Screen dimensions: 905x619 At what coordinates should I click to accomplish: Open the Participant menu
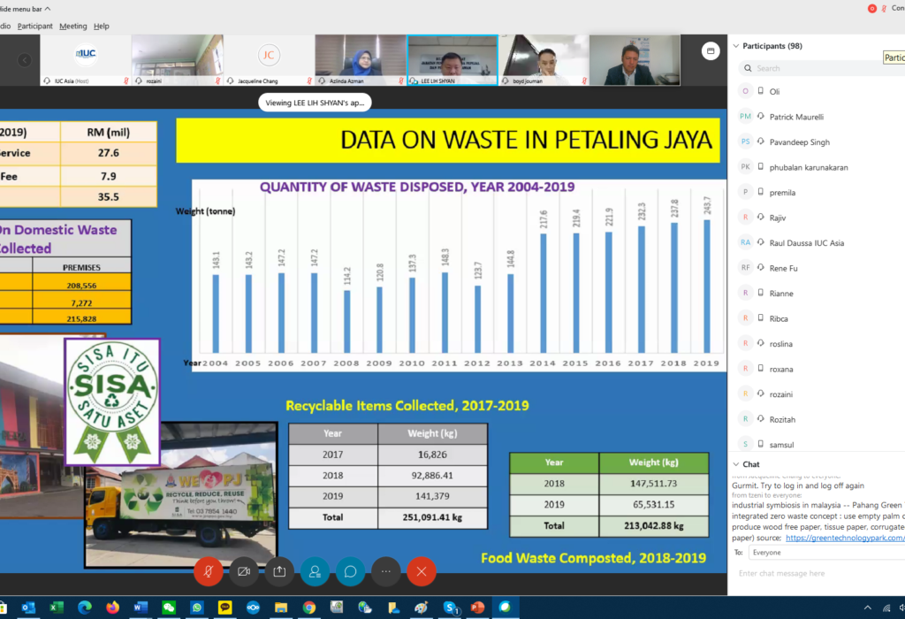tap(34, 26)
